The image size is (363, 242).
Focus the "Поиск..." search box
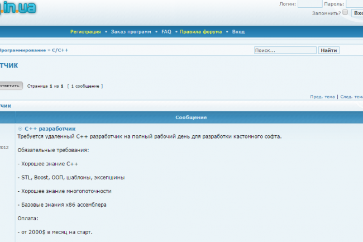[x=284, y=50]
